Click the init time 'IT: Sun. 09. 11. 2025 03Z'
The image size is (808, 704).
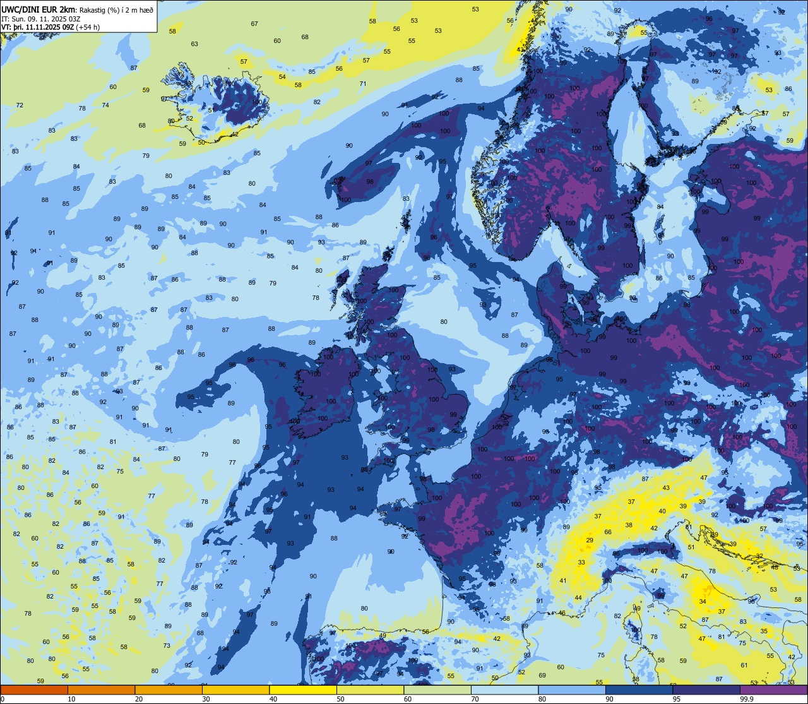click(40, 18)
